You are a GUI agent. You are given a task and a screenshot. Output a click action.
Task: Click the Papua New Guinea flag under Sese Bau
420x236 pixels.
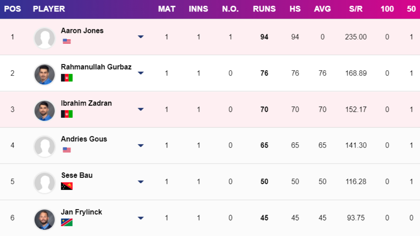(66, 186)
